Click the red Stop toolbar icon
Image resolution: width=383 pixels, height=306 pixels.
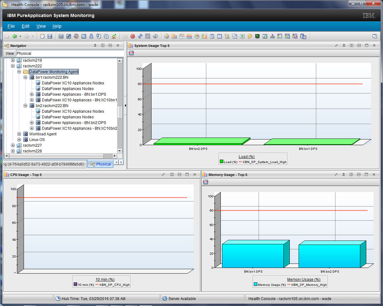click(133, 36)
